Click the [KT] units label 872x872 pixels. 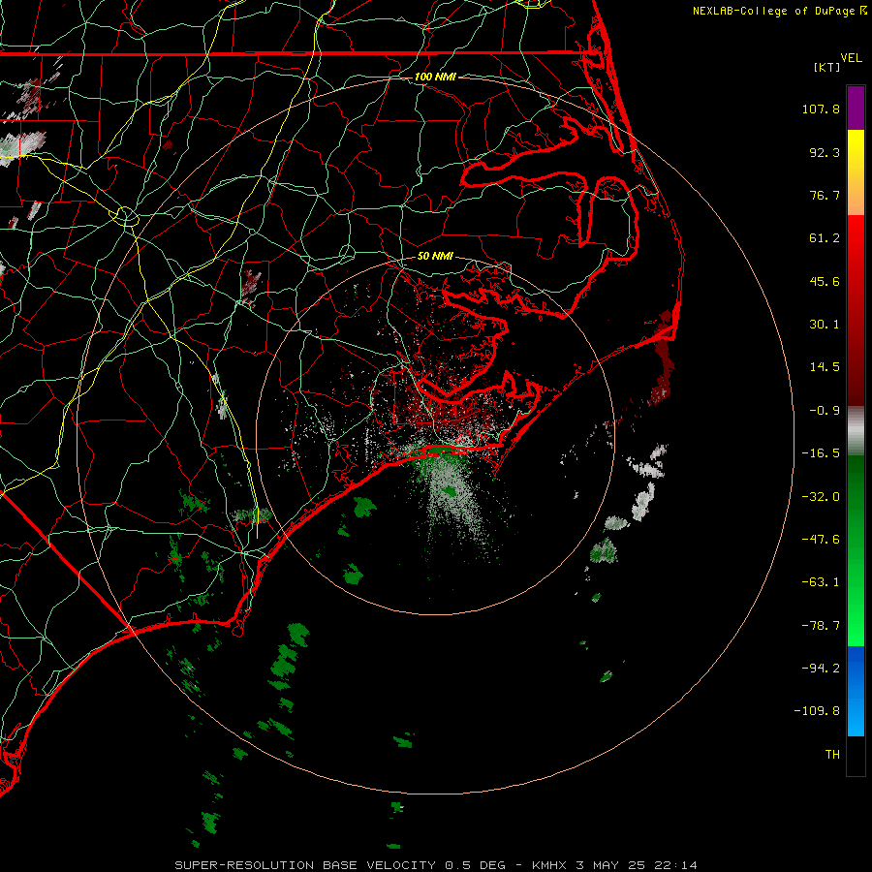(826, 67)
